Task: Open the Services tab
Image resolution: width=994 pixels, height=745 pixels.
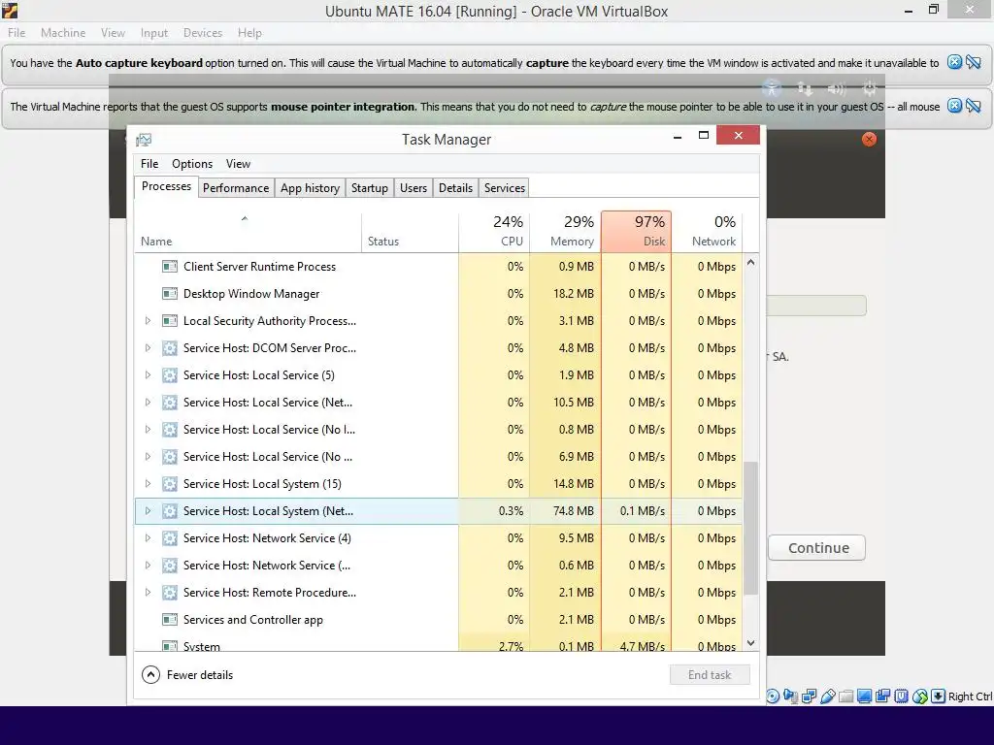Action: 505,188
